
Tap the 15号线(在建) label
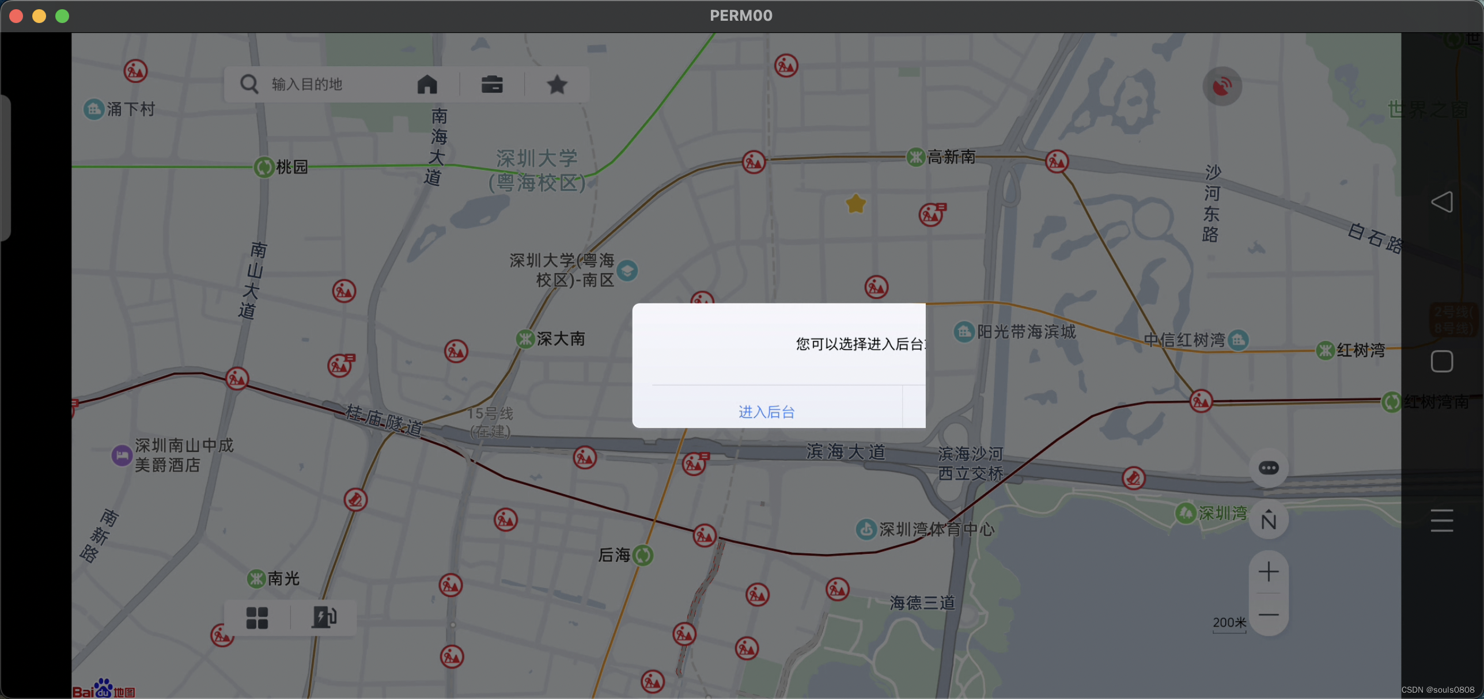point(490,422)
